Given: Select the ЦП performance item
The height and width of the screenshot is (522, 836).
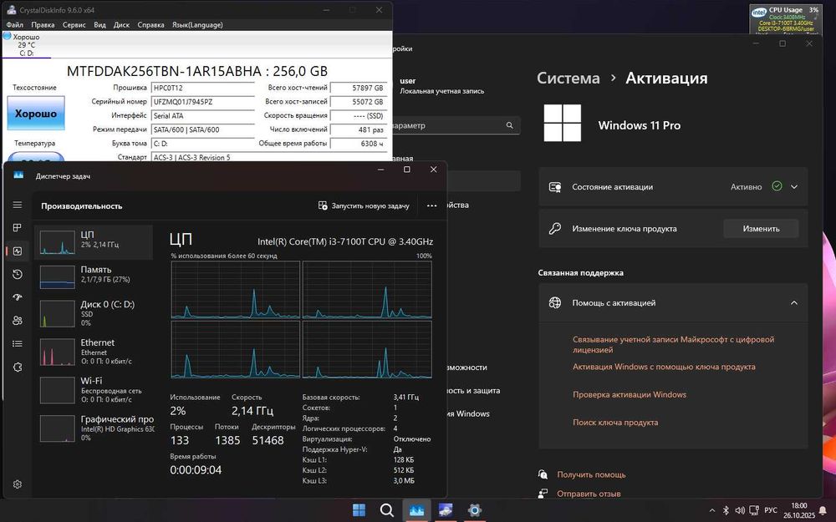Looking at the screenshot, I should pos(94,242).
